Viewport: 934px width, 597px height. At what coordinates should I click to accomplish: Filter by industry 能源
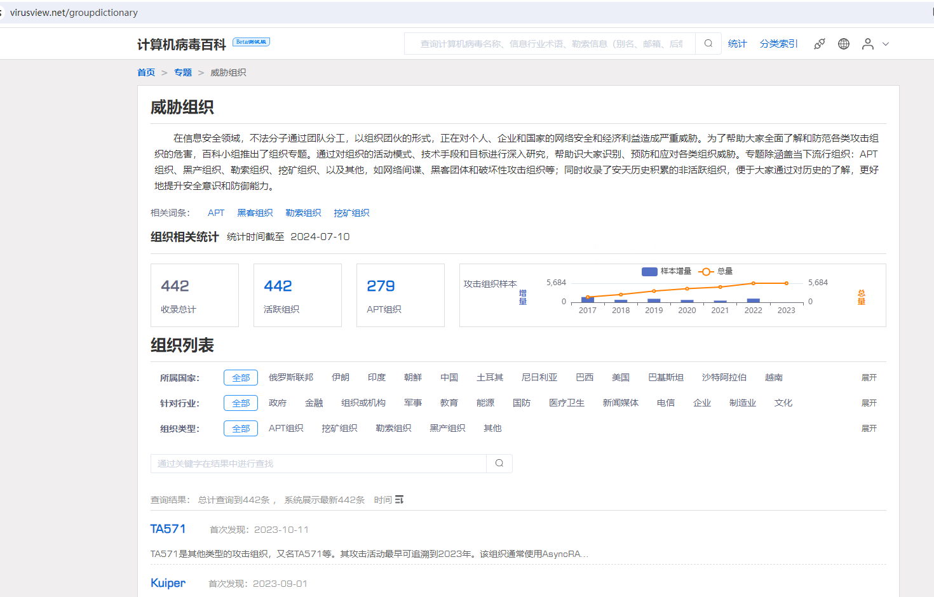[x=485, y=403]
